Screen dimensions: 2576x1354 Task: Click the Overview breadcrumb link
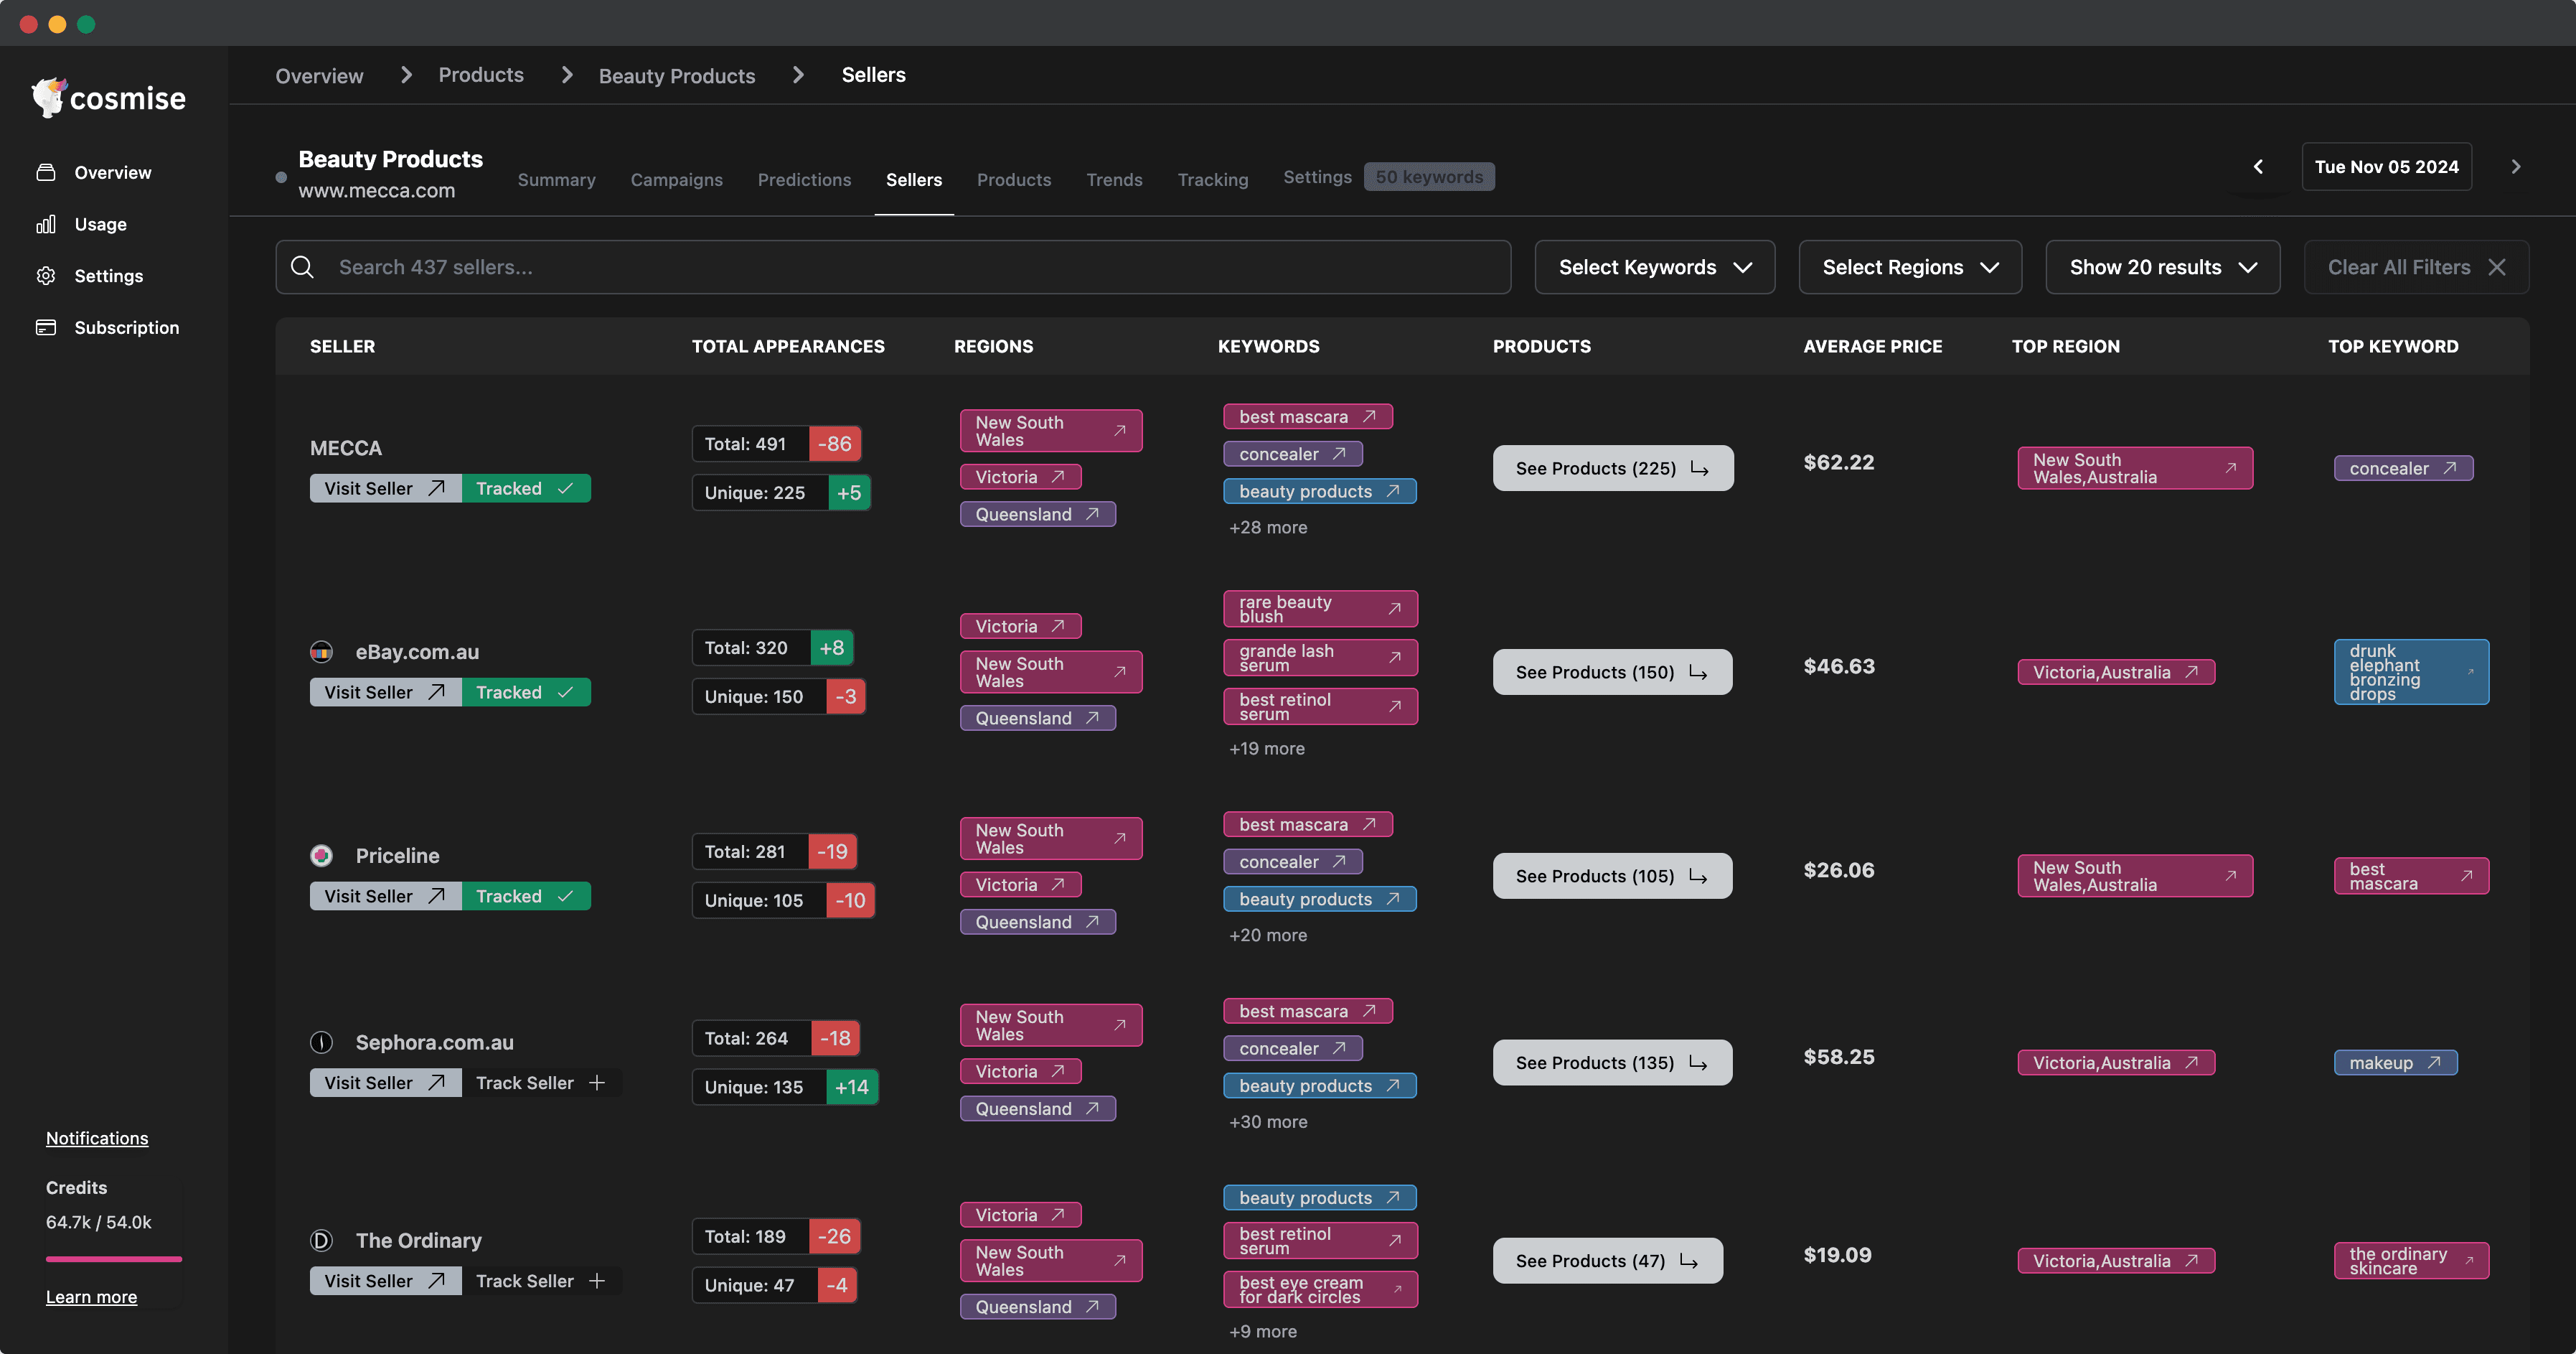(x=319, y=75)
